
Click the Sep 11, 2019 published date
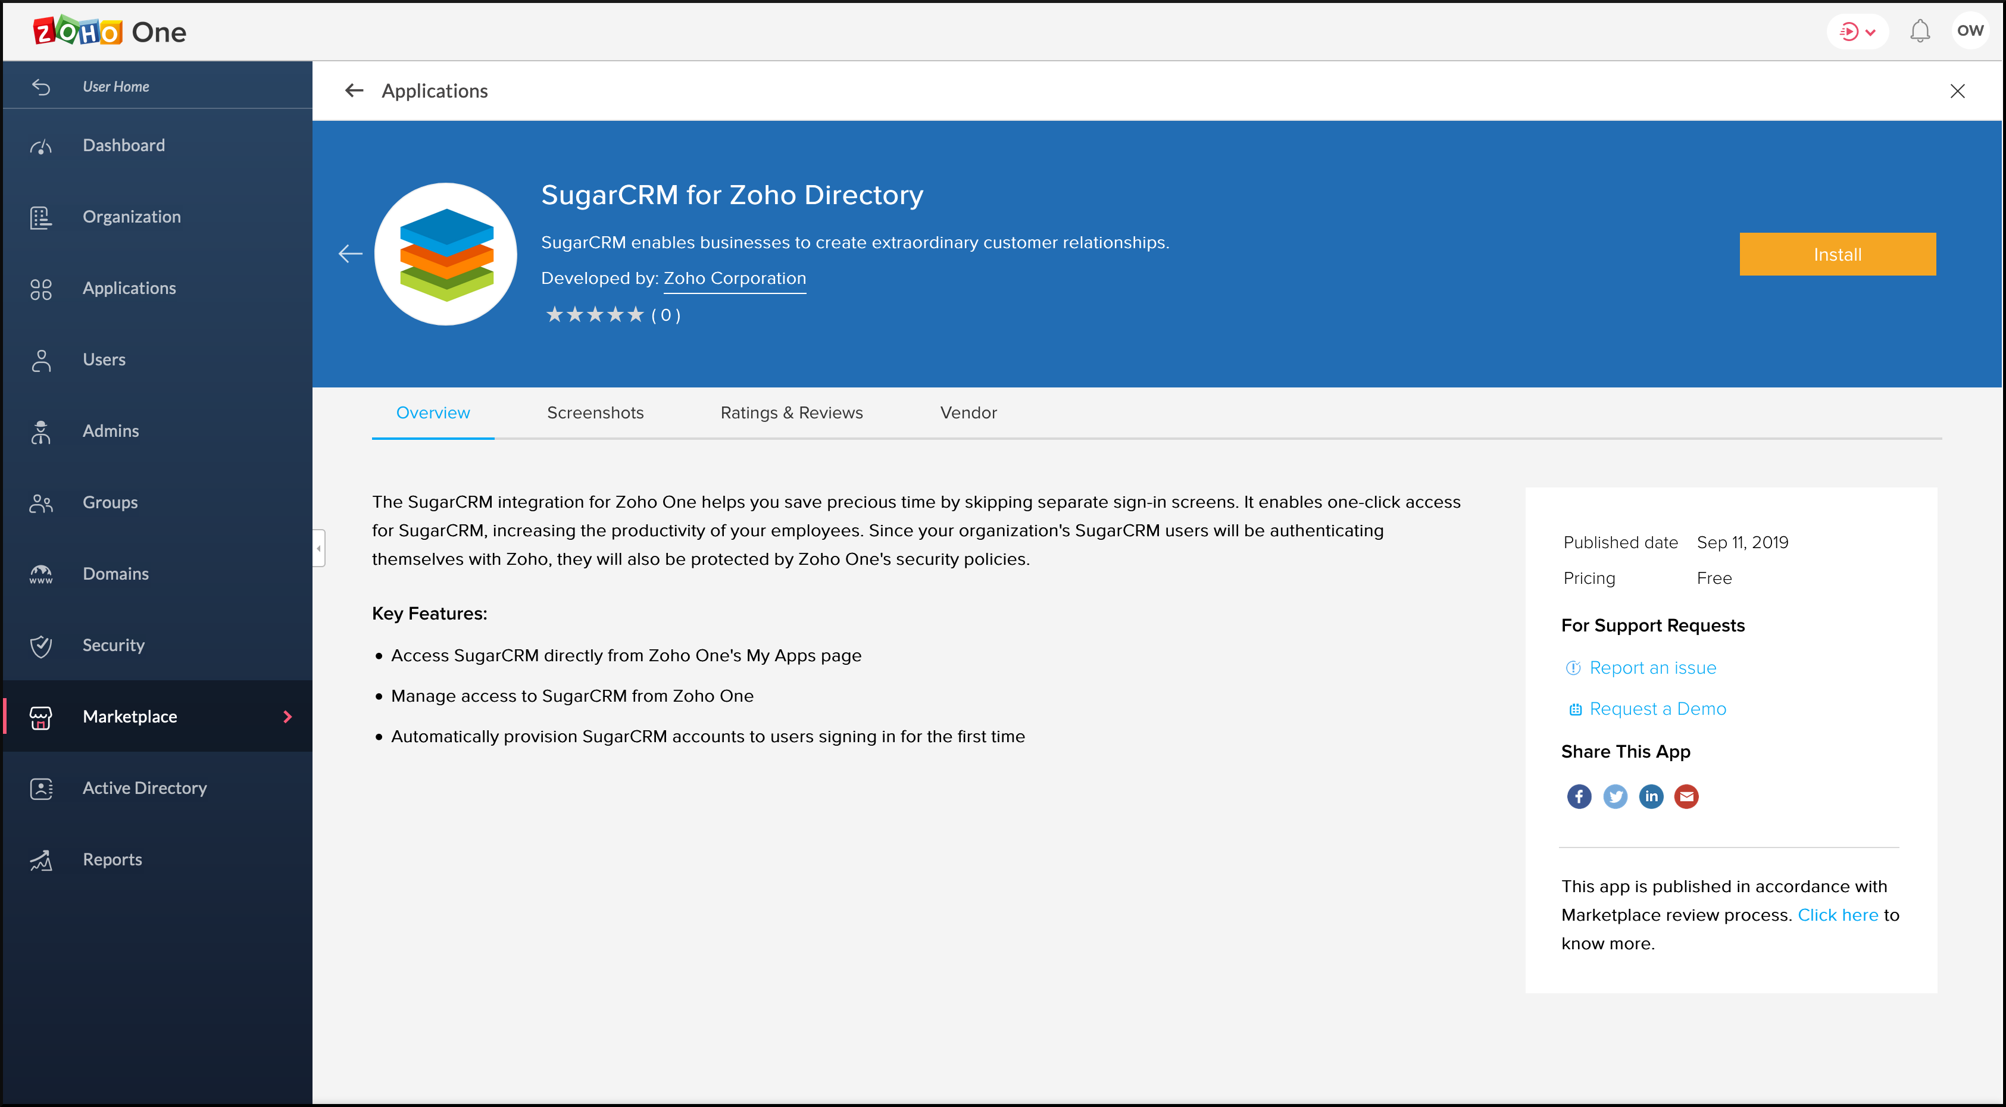click(x=1742, y=543)
